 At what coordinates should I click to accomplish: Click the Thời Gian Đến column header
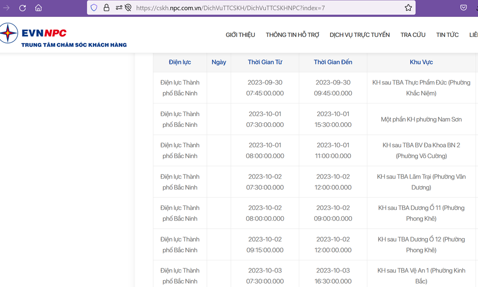(x=333, y=62)
